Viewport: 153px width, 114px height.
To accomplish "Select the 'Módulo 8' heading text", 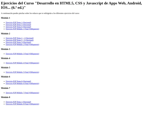I will tap(6, 97).
